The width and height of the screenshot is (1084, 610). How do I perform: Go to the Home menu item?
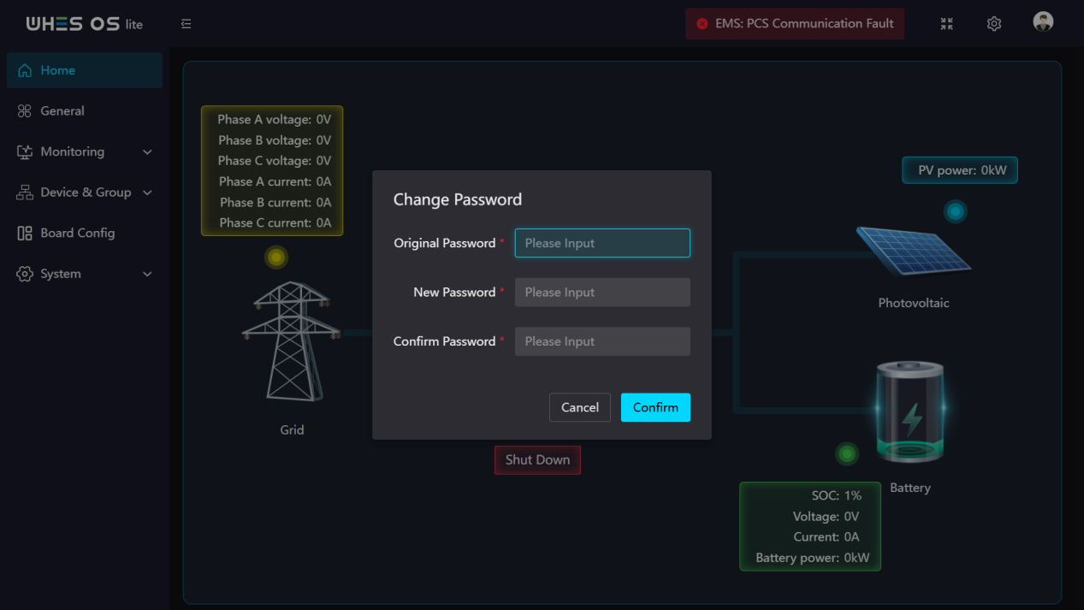(x=85, y=70)
